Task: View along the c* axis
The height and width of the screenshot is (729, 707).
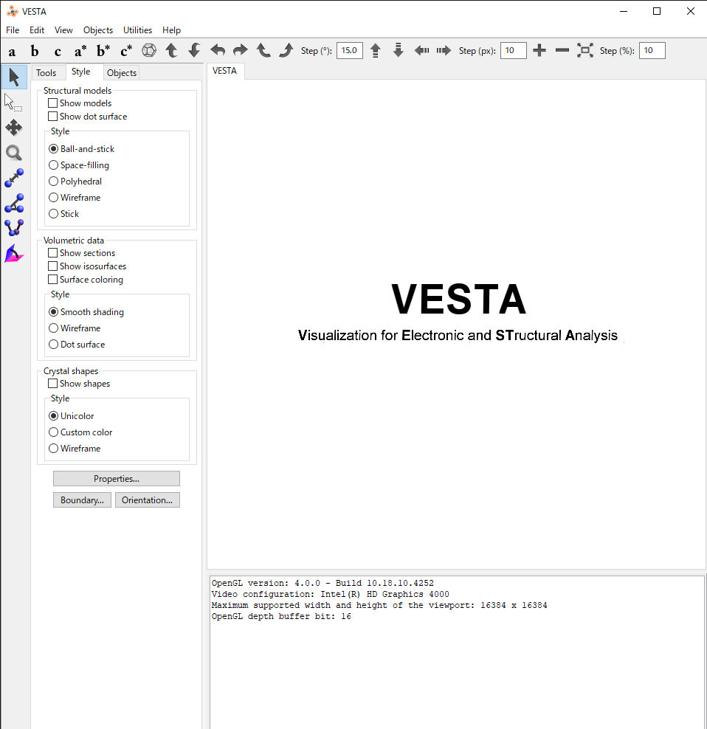Action: pyautogui.click(x=126, y=51)
